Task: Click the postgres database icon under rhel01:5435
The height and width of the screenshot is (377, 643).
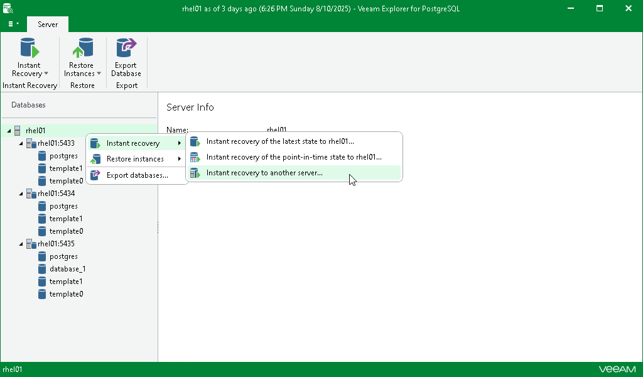Action: (42, 256)
